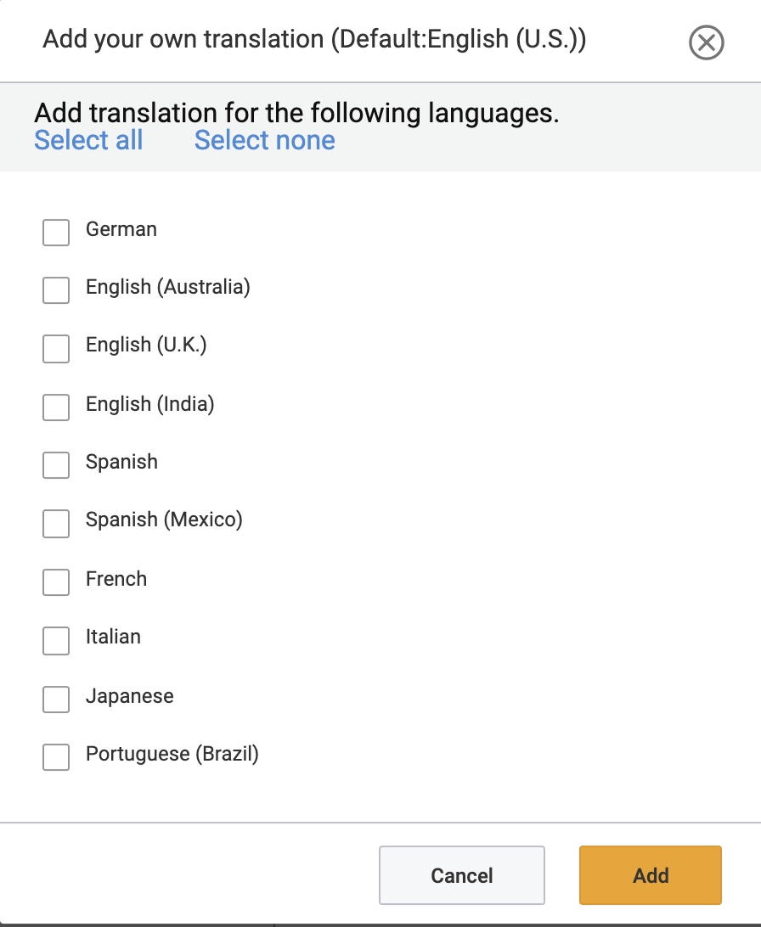Click the Select none link
Screen dimensions: 761x927
click(264, 140)
